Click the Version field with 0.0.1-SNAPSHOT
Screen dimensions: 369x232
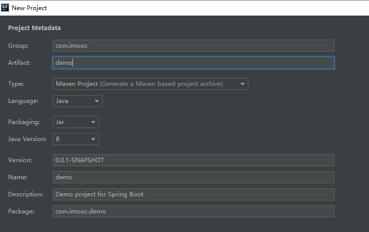194,160
